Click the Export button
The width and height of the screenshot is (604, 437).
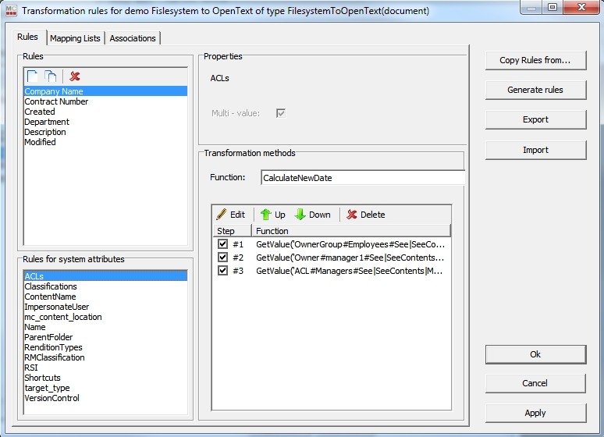pyautogui.click(x=535, y=119)
